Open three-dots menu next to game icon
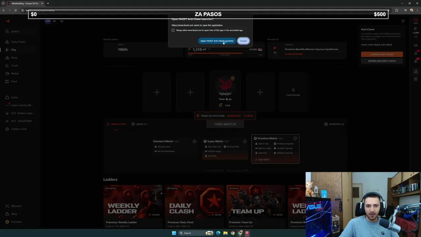 [54, 21]
